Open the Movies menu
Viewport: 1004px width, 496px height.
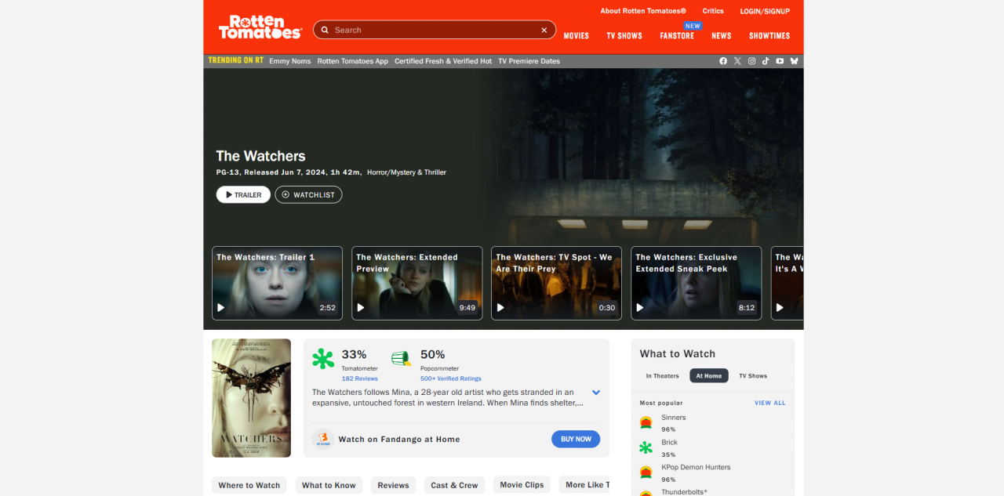(576, 36)
